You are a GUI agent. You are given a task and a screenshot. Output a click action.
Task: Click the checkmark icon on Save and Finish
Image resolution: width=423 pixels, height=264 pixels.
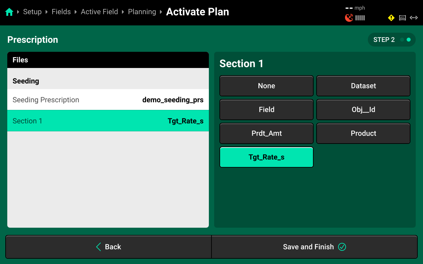(342, 247)
